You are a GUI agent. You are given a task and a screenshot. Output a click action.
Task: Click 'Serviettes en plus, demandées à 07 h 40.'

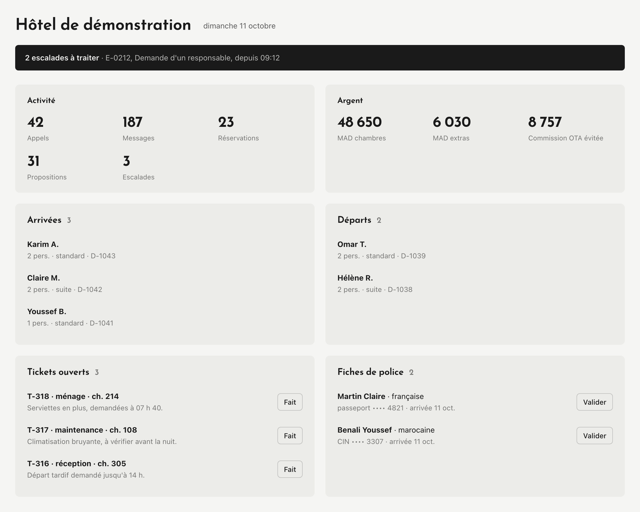tap(95, 408)
